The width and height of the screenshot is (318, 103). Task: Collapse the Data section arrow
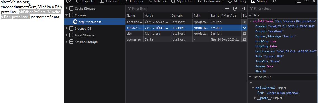coord(250,15)
